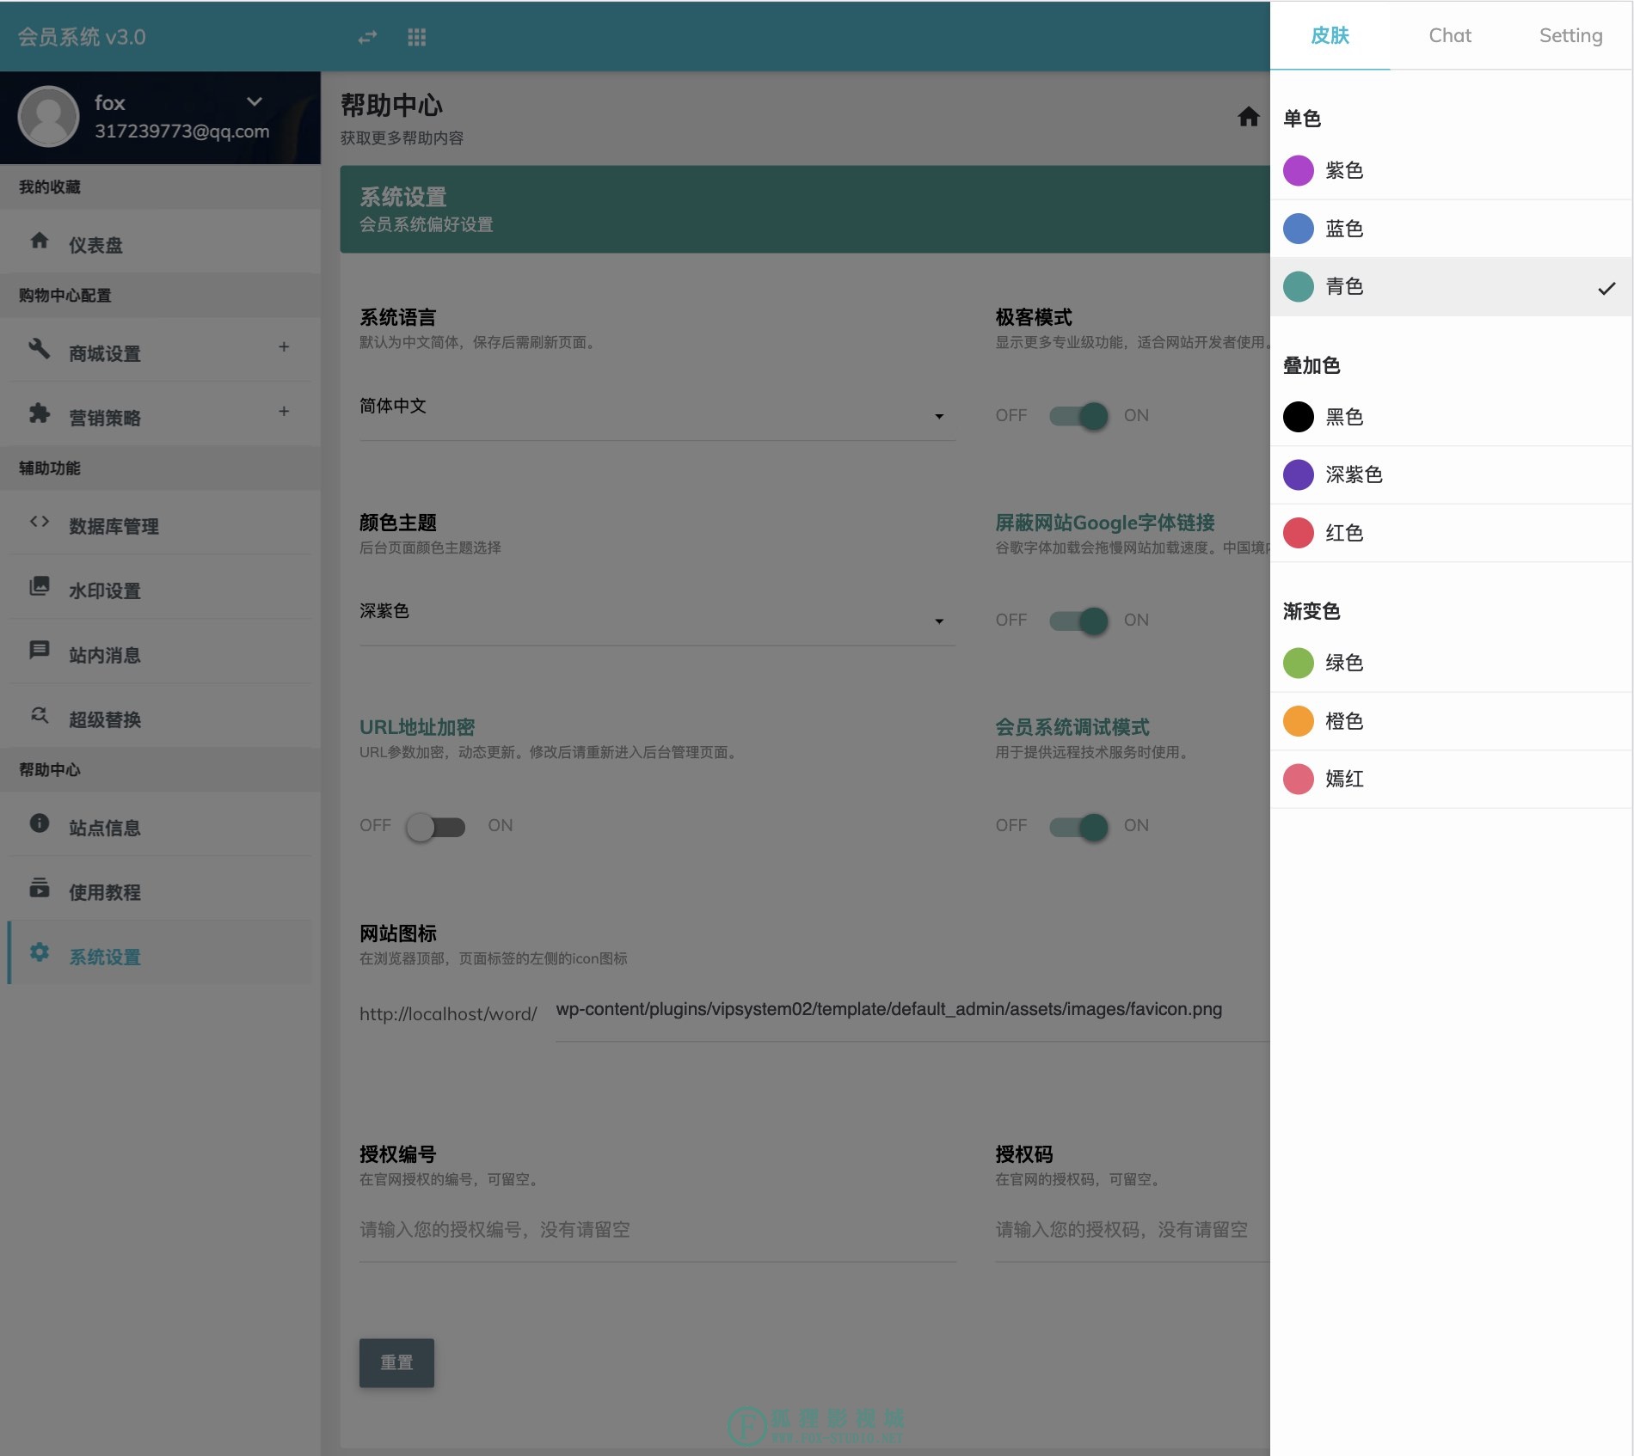The image size is (1634, 1456).
Task: Open the 会员系统调试模式 link heading
Action: click(1072, 727)
